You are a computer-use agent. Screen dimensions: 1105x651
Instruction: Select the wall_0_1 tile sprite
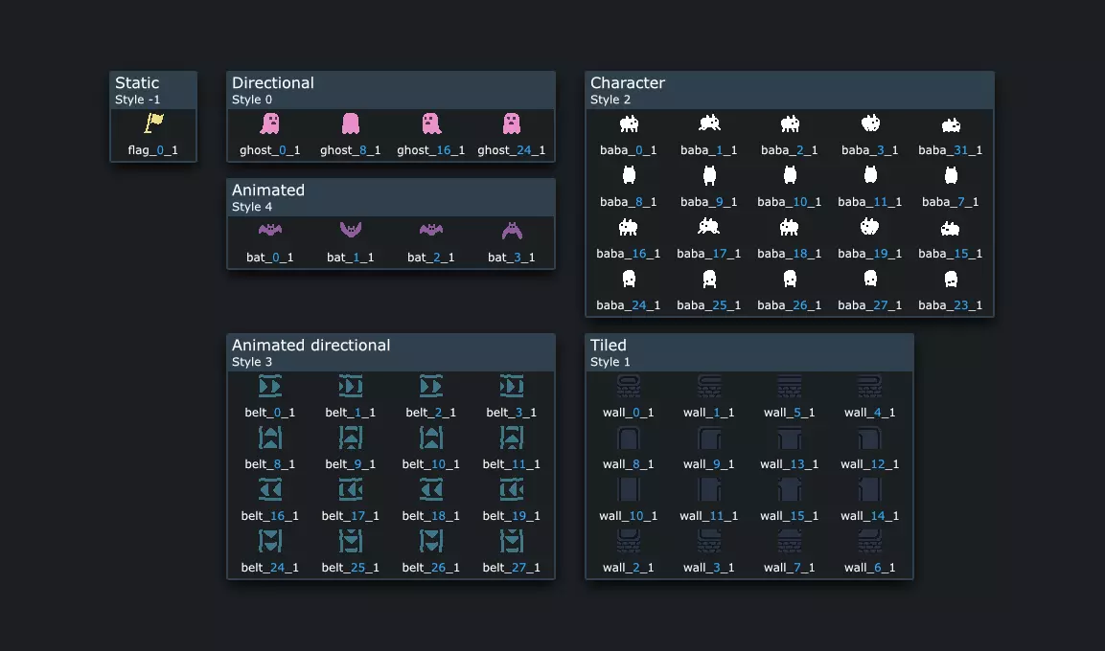pos(629,387)
